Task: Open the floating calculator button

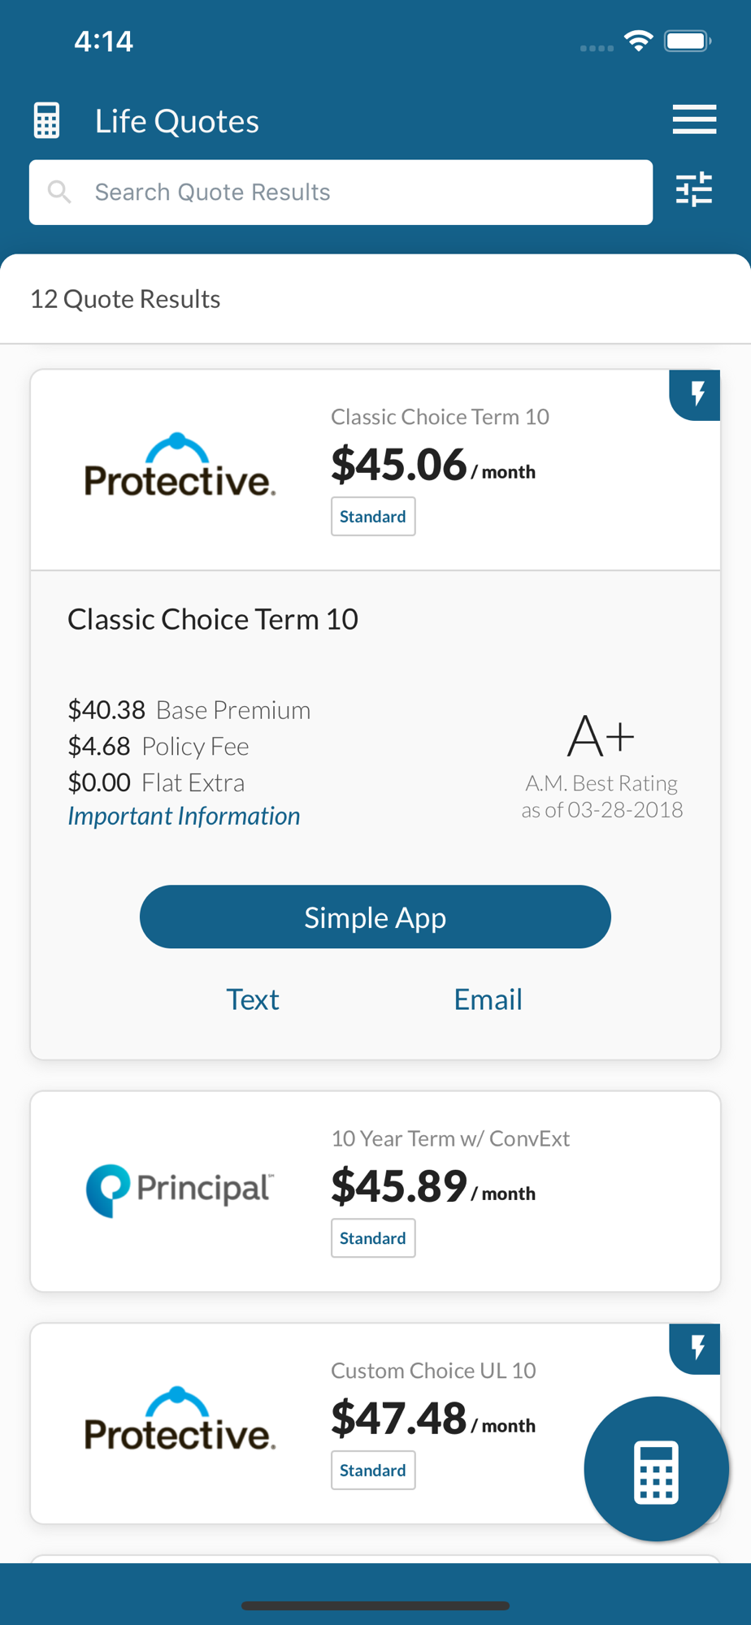Action: (x=656, y=1469)
